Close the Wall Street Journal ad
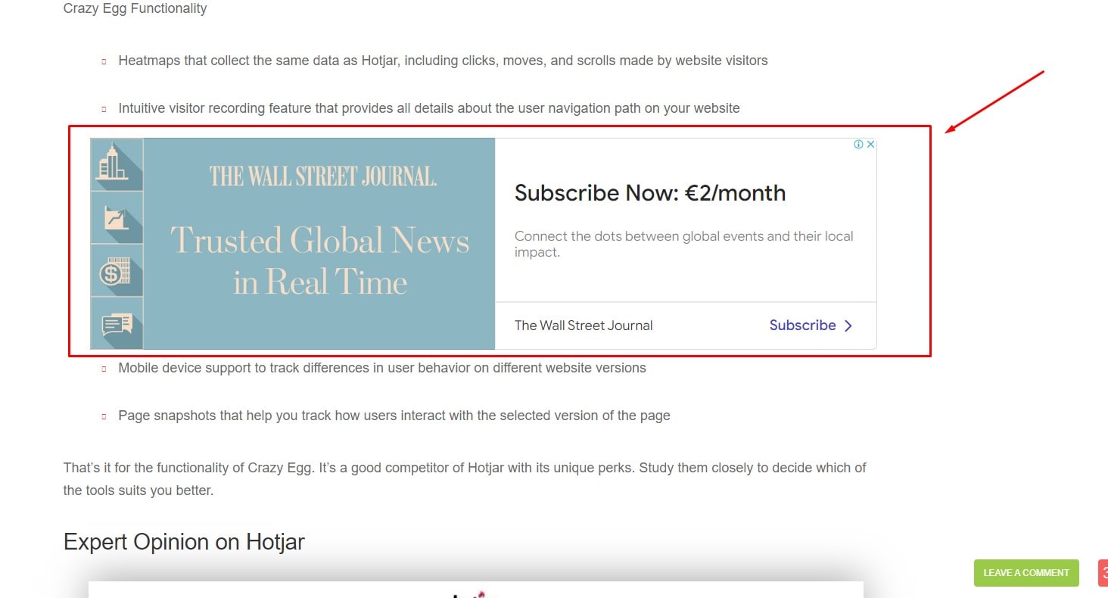The image size is (1108, 598). [x=870, y=145]
